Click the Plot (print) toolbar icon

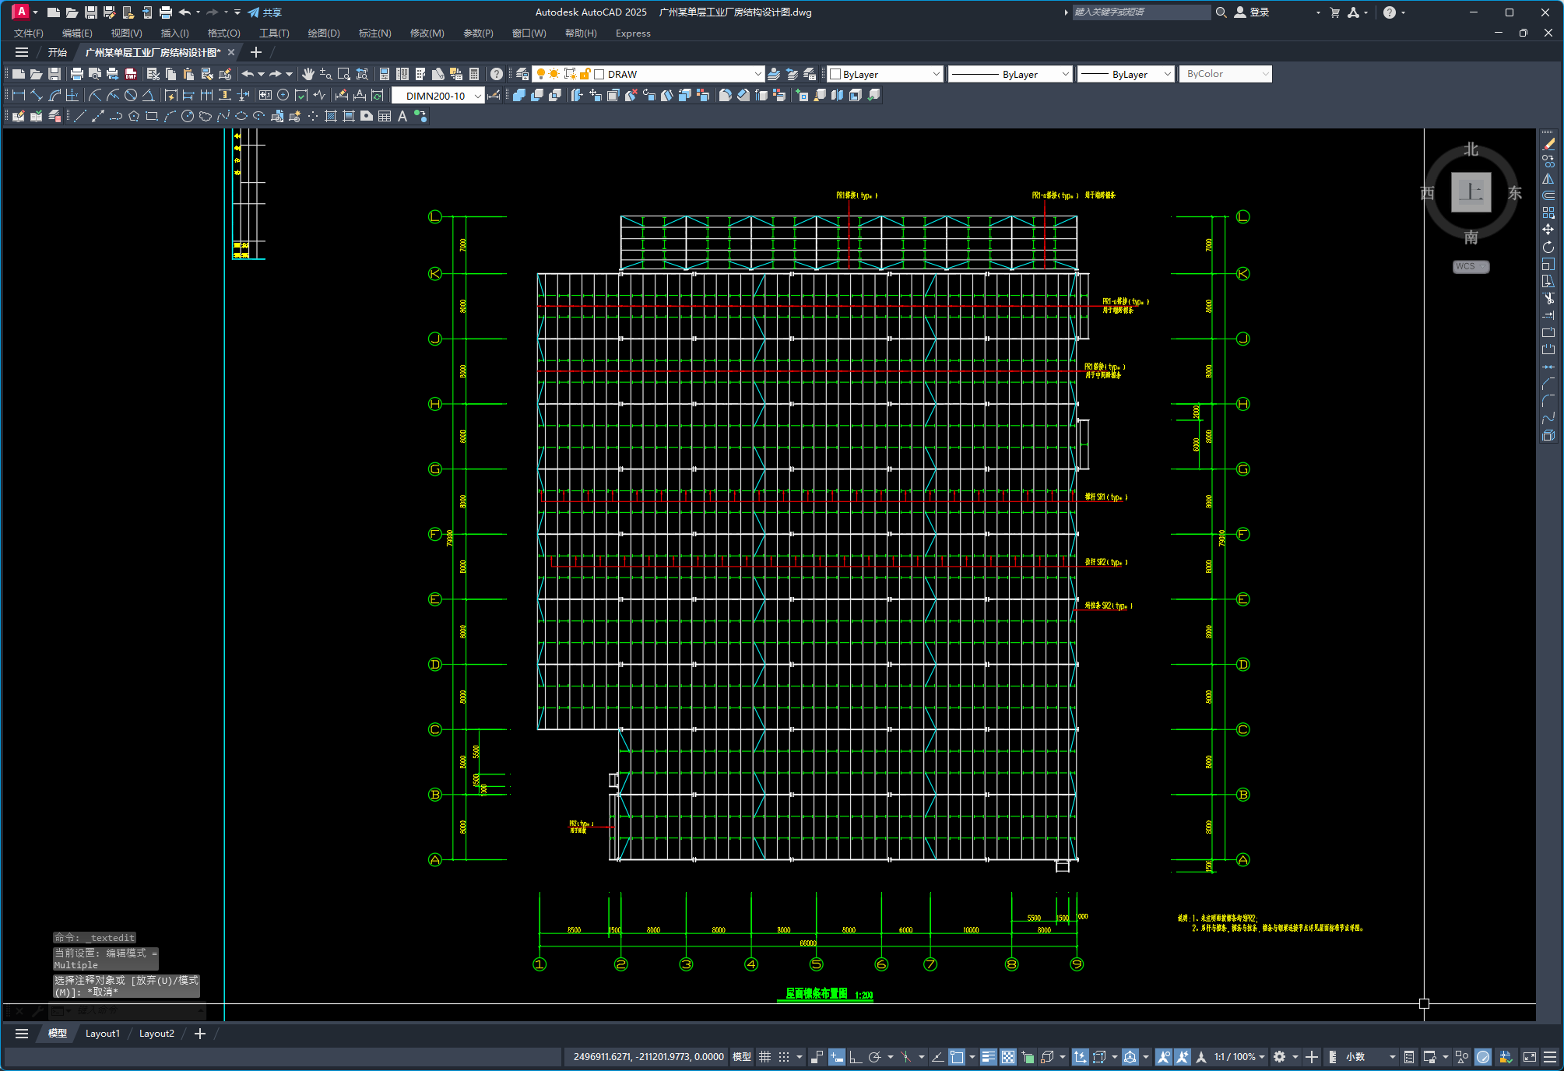76,74
